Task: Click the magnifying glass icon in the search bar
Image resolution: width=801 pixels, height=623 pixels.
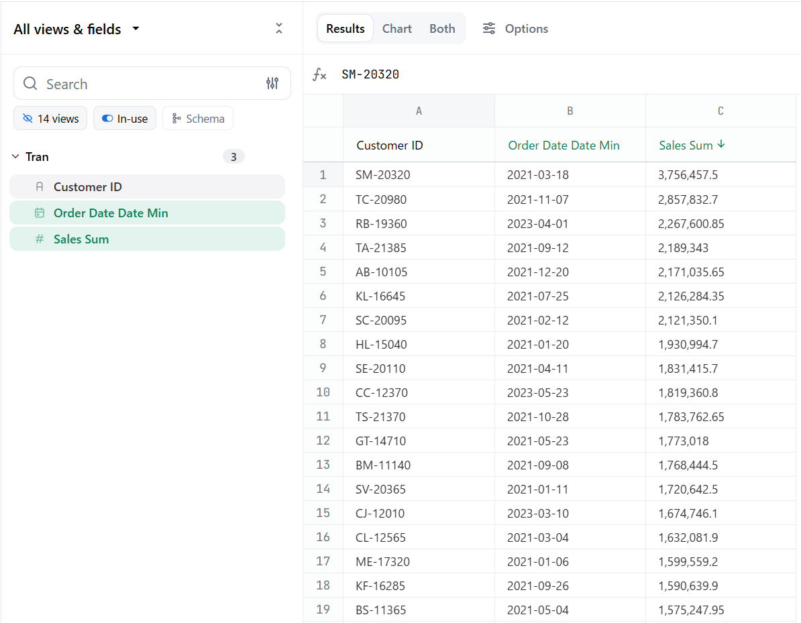Action: tap(30, 83)
